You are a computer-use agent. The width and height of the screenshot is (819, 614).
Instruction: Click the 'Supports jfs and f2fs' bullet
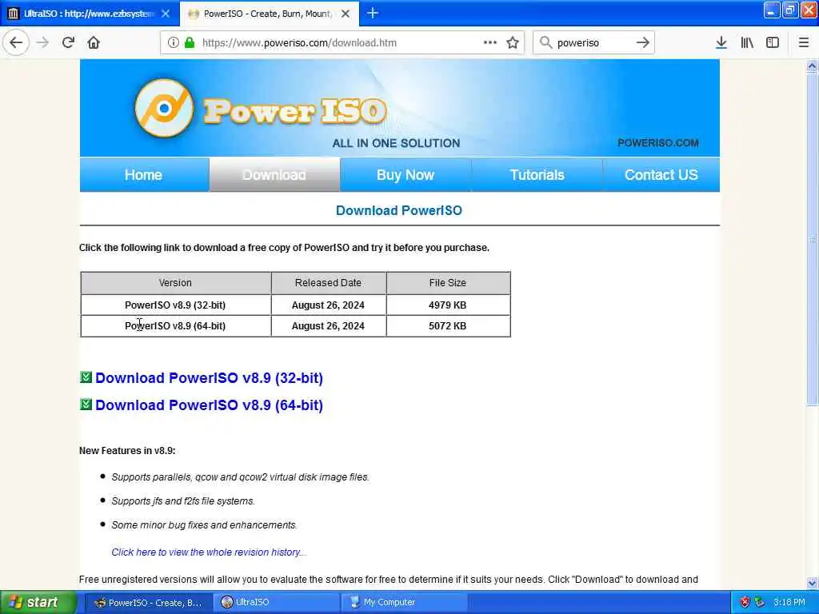click(183, 500)
